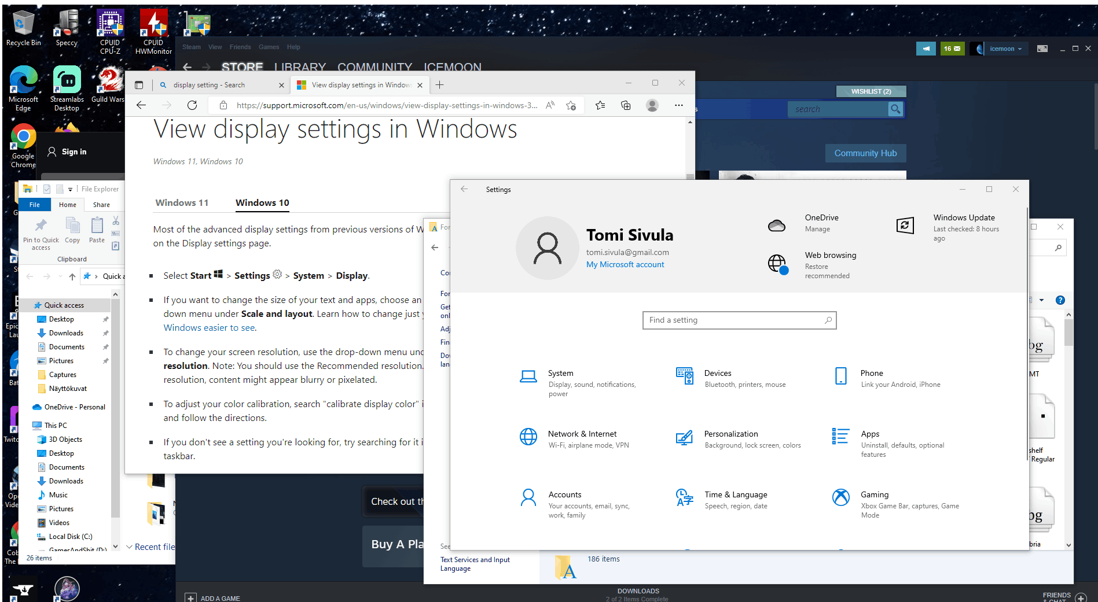Launch Speccy from the desktop
The image size is (1098, 602).
(x=67, y=27)
